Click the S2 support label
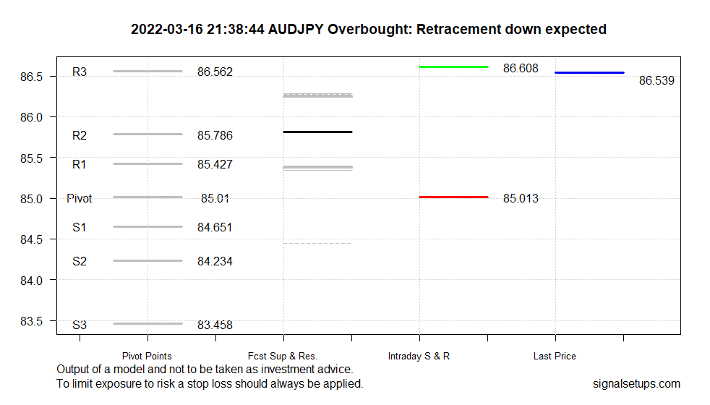This screenshot has width=710, height=405. (x=80, y=261)
